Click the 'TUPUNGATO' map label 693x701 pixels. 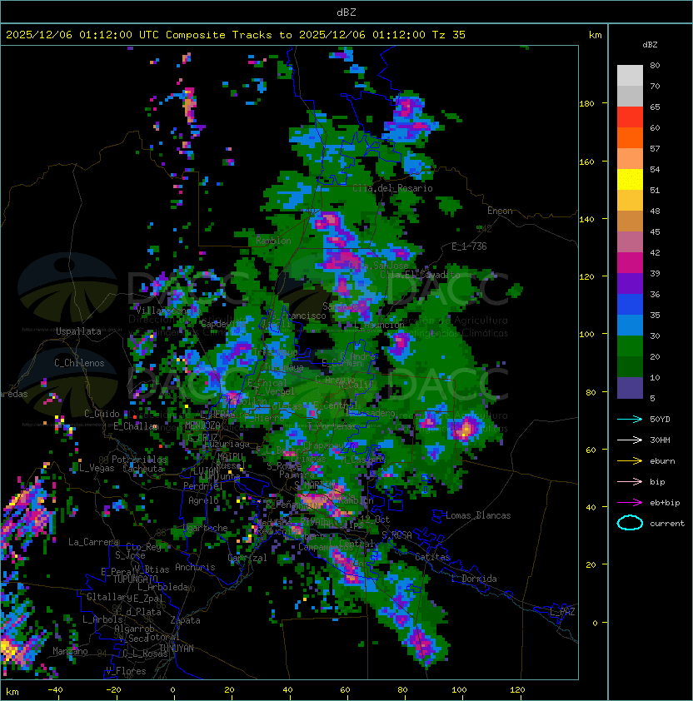click(135, 579)
